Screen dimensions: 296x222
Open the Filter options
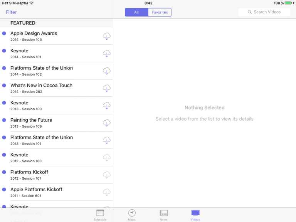pyautogui.click(x=11, y=12)
